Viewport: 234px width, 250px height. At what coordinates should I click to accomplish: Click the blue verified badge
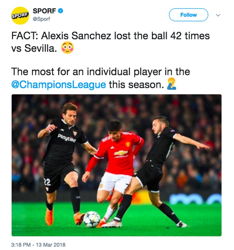tap(61, 11)
